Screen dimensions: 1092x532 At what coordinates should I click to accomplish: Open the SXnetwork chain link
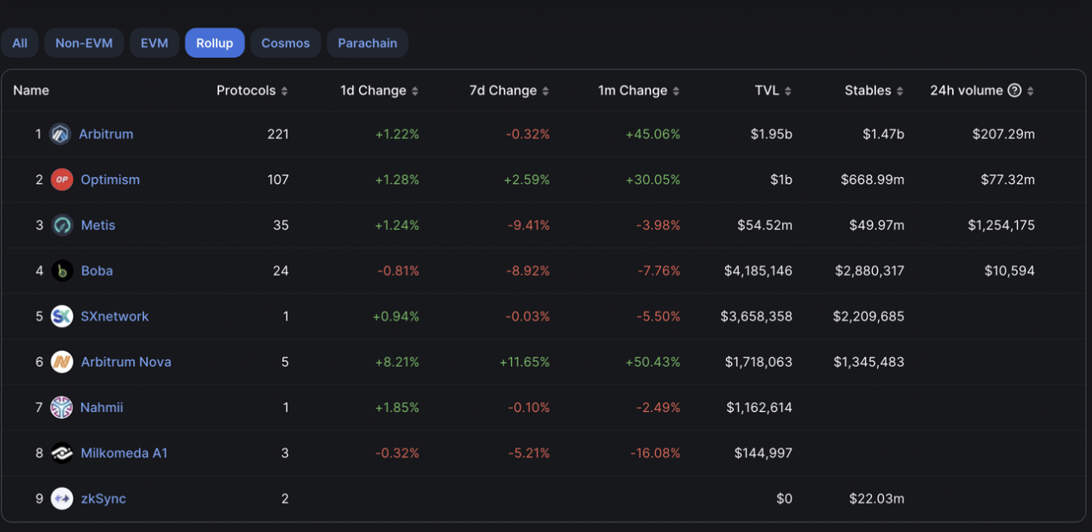click(x=115, y=316)
